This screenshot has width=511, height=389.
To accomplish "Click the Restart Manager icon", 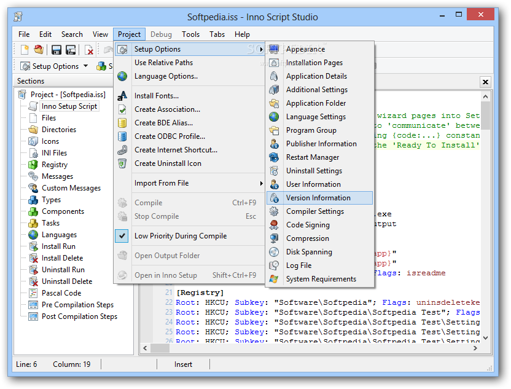I will [274, 157].
